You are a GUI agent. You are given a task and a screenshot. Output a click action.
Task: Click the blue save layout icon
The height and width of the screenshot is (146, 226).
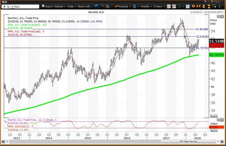pyautogui.click(x=188, y=6)
